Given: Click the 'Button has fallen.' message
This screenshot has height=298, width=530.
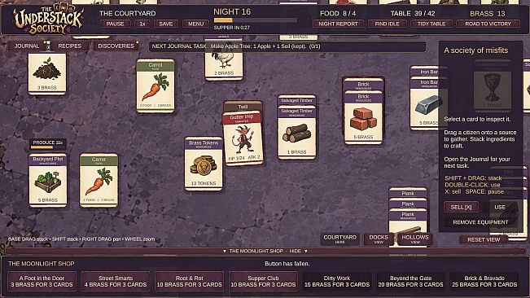Looking at the screenshot, I should (287, 264).
